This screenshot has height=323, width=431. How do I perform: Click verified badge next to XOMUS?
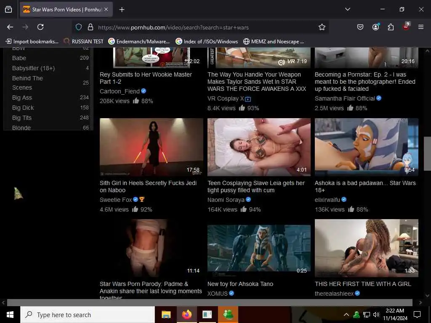(x=231, y=293)
